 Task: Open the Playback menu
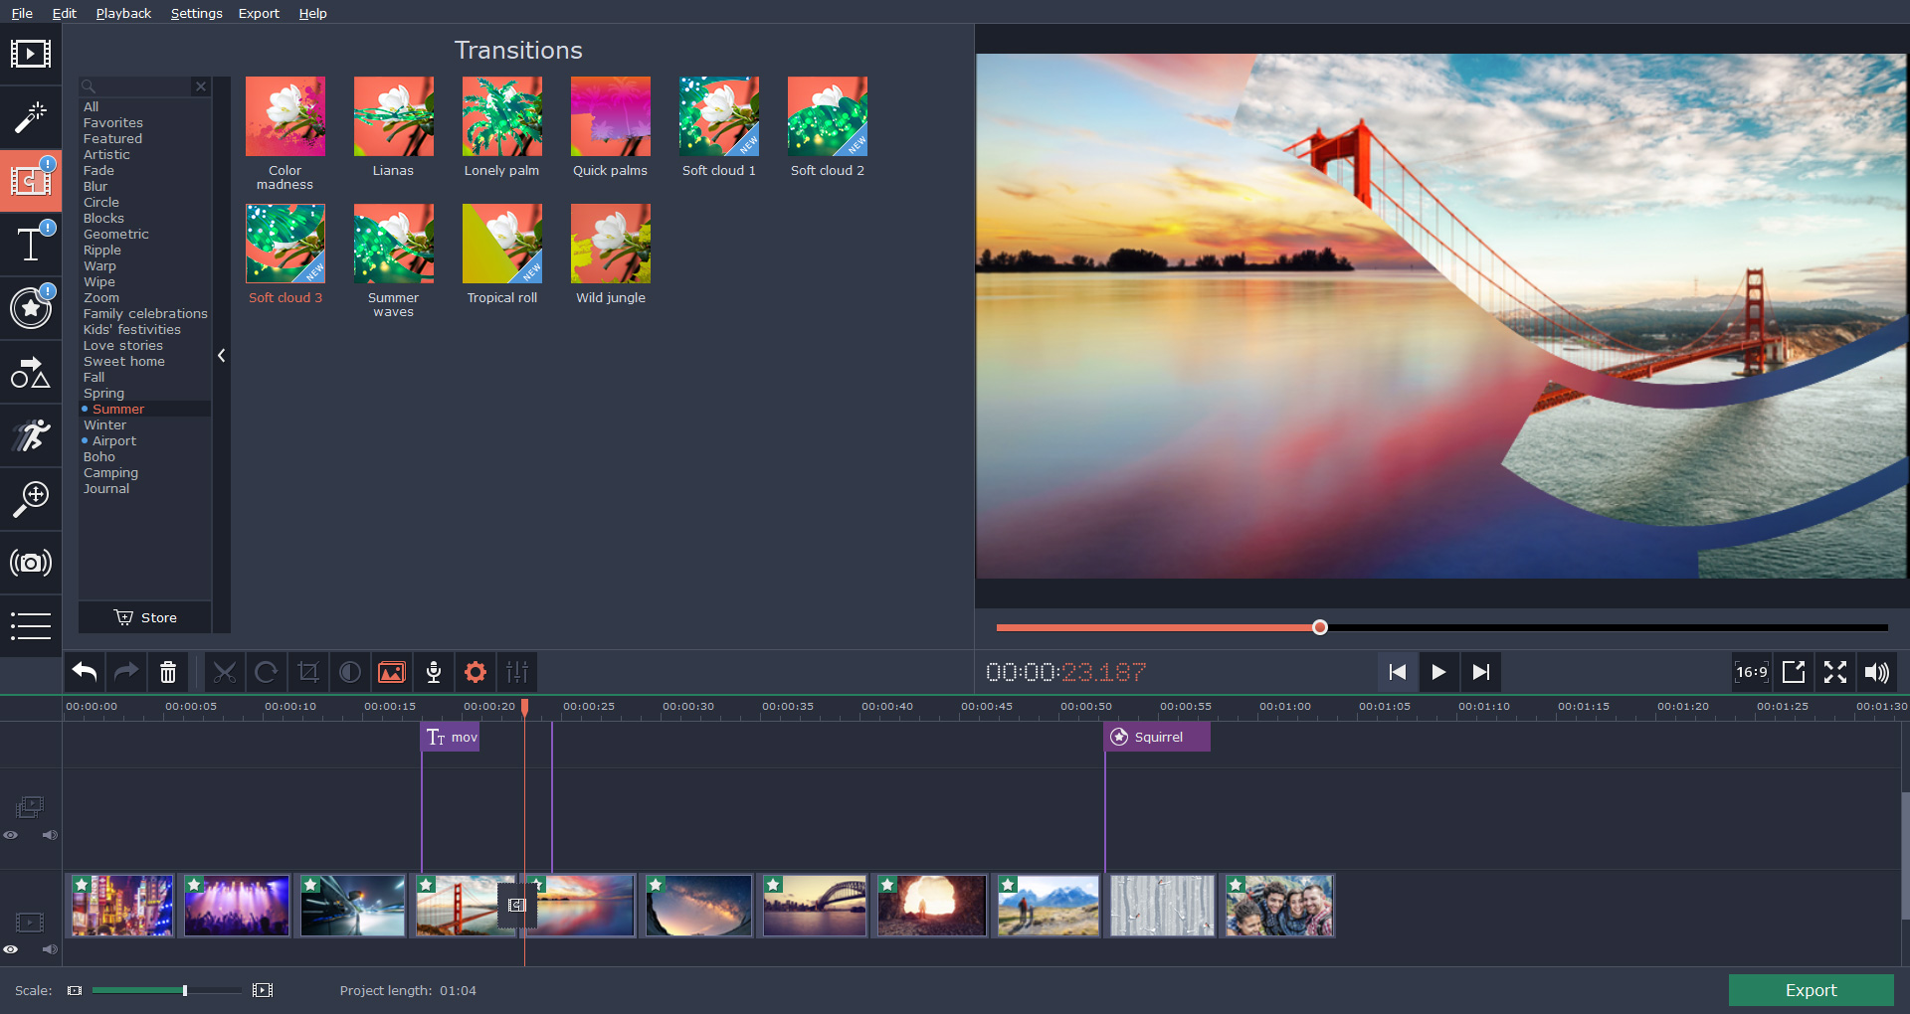point(122,13)
